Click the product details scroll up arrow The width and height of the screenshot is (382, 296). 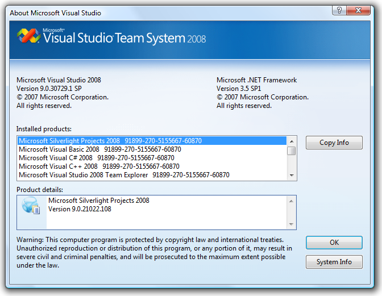pos(291,201)
